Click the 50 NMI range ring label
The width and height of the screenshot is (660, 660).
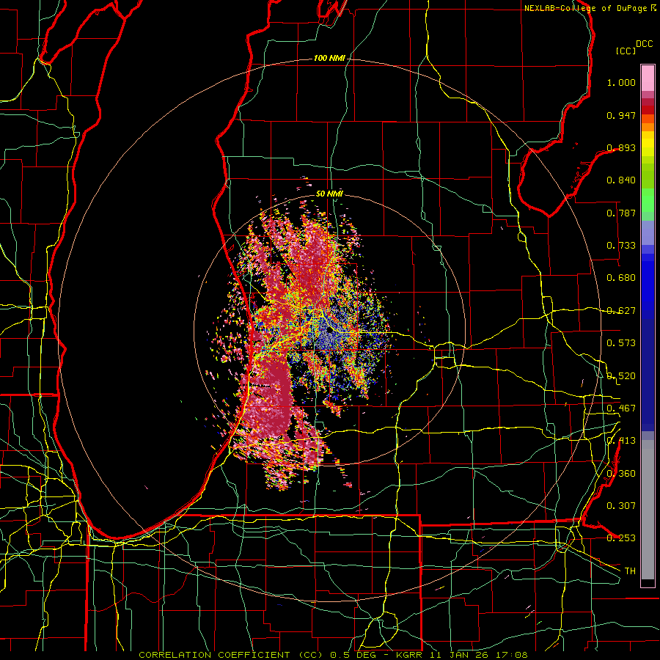(329, 194)
